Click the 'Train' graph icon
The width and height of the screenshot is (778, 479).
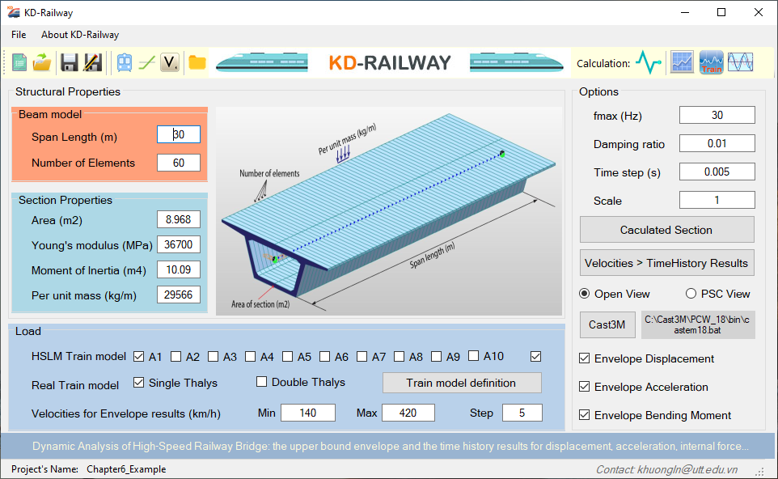pos(711,62)
